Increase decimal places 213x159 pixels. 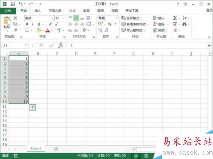[x=101, y=30]
